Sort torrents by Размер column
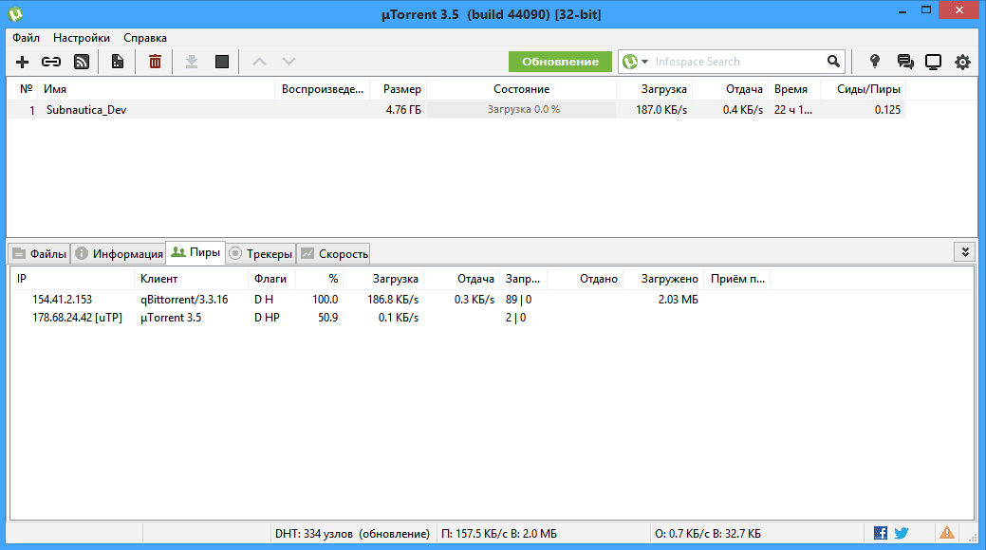The width and height of the screenshot is (986, 550). [x=399, y=89]
